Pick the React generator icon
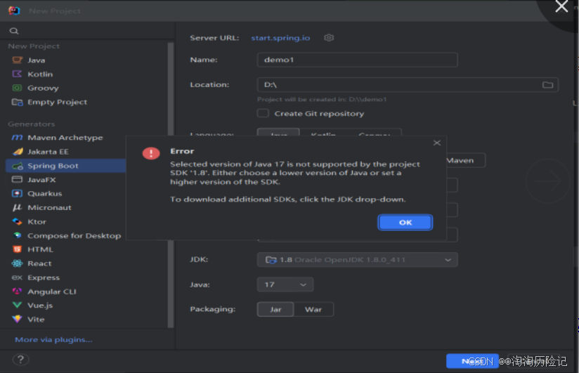579x373 pixels. 17,263
